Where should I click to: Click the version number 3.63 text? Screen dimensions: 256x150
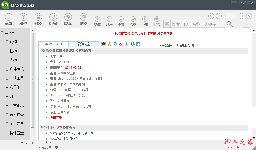[61, 56]
